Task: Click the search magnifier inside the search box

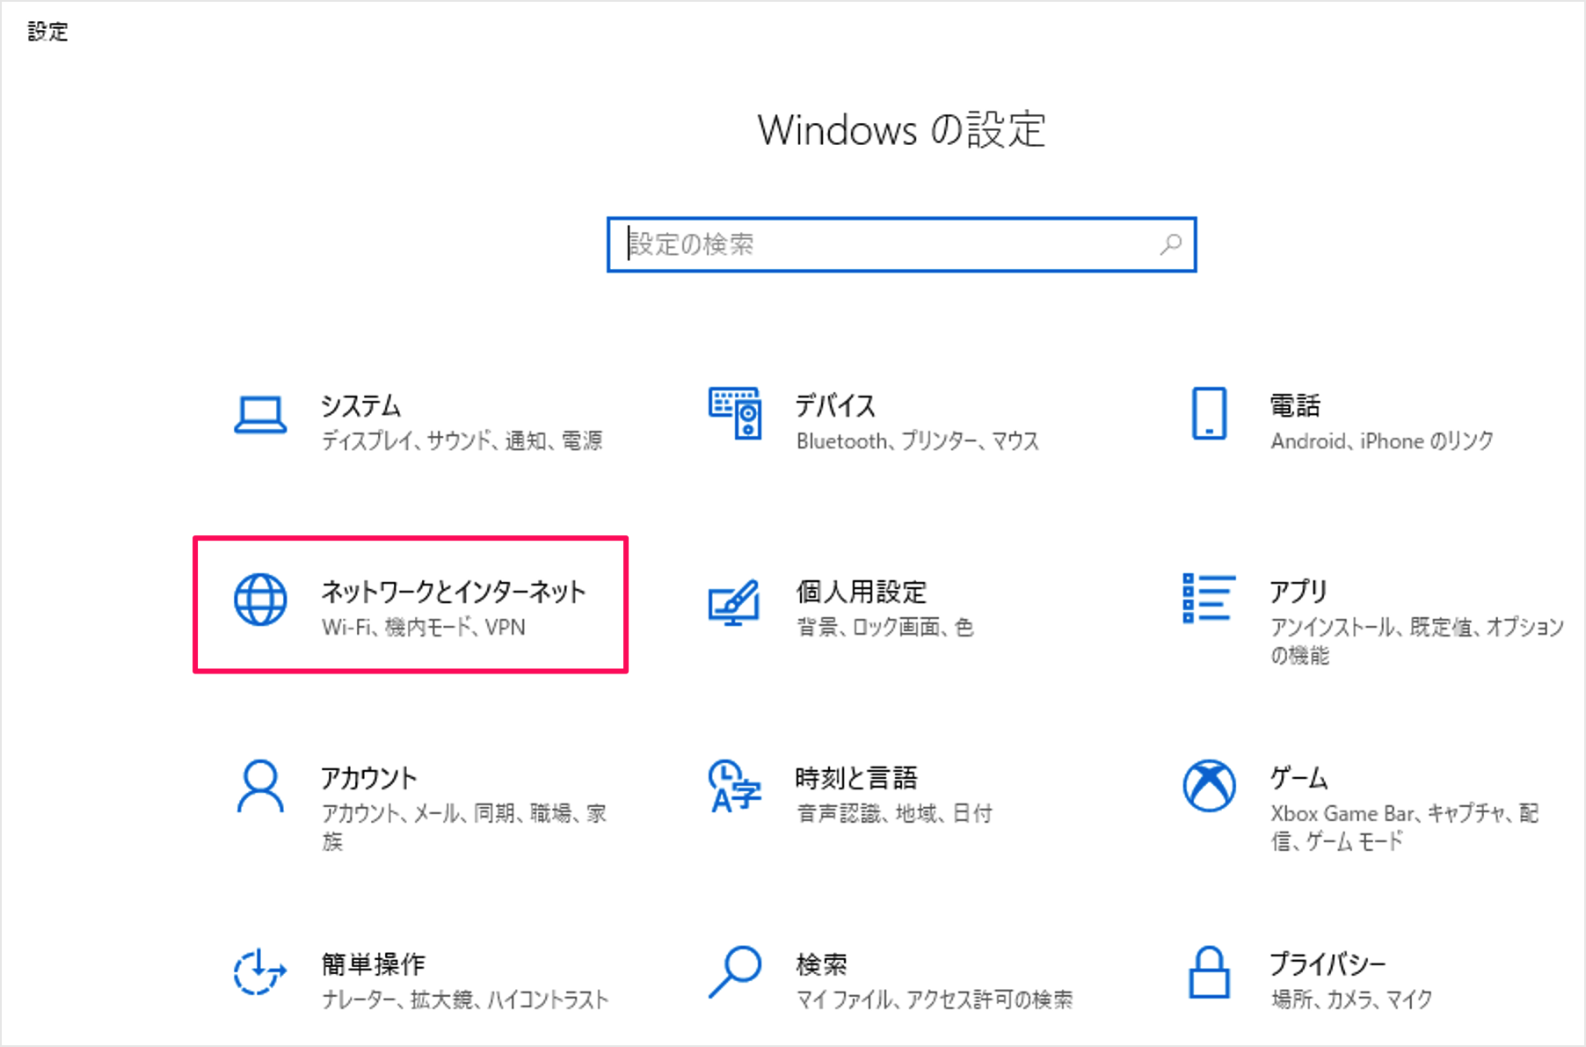Action: 1169,244
